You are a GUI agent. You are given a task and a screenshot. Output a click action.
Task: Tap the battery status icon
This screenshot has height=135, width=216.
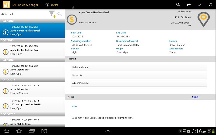pos(213,131)
